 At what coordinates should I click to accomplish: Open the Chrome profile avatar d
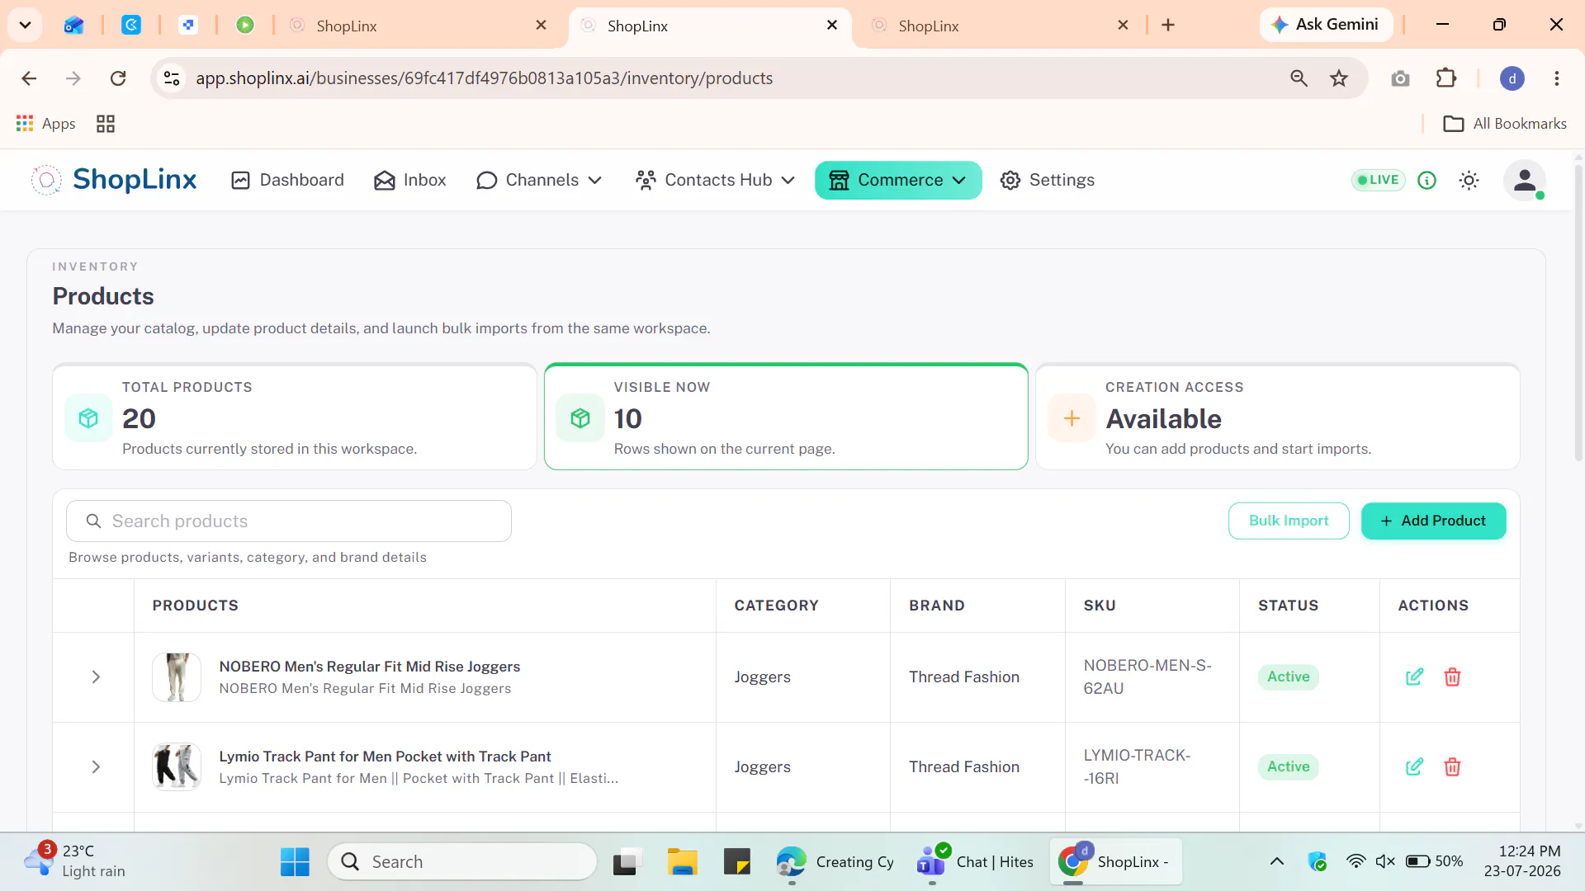[x=1512, y=78]
